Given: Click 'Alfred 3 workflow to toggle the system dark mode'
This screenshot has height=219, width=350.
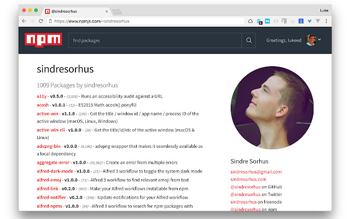Looking at the screenshot, I should (153, 171).
